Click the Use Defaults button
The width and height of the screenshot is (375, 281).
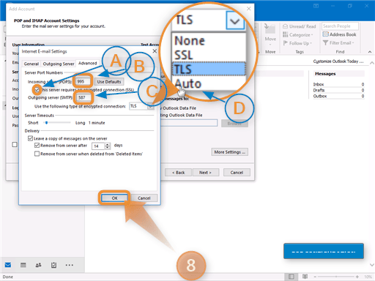click(x=109, y=82)
